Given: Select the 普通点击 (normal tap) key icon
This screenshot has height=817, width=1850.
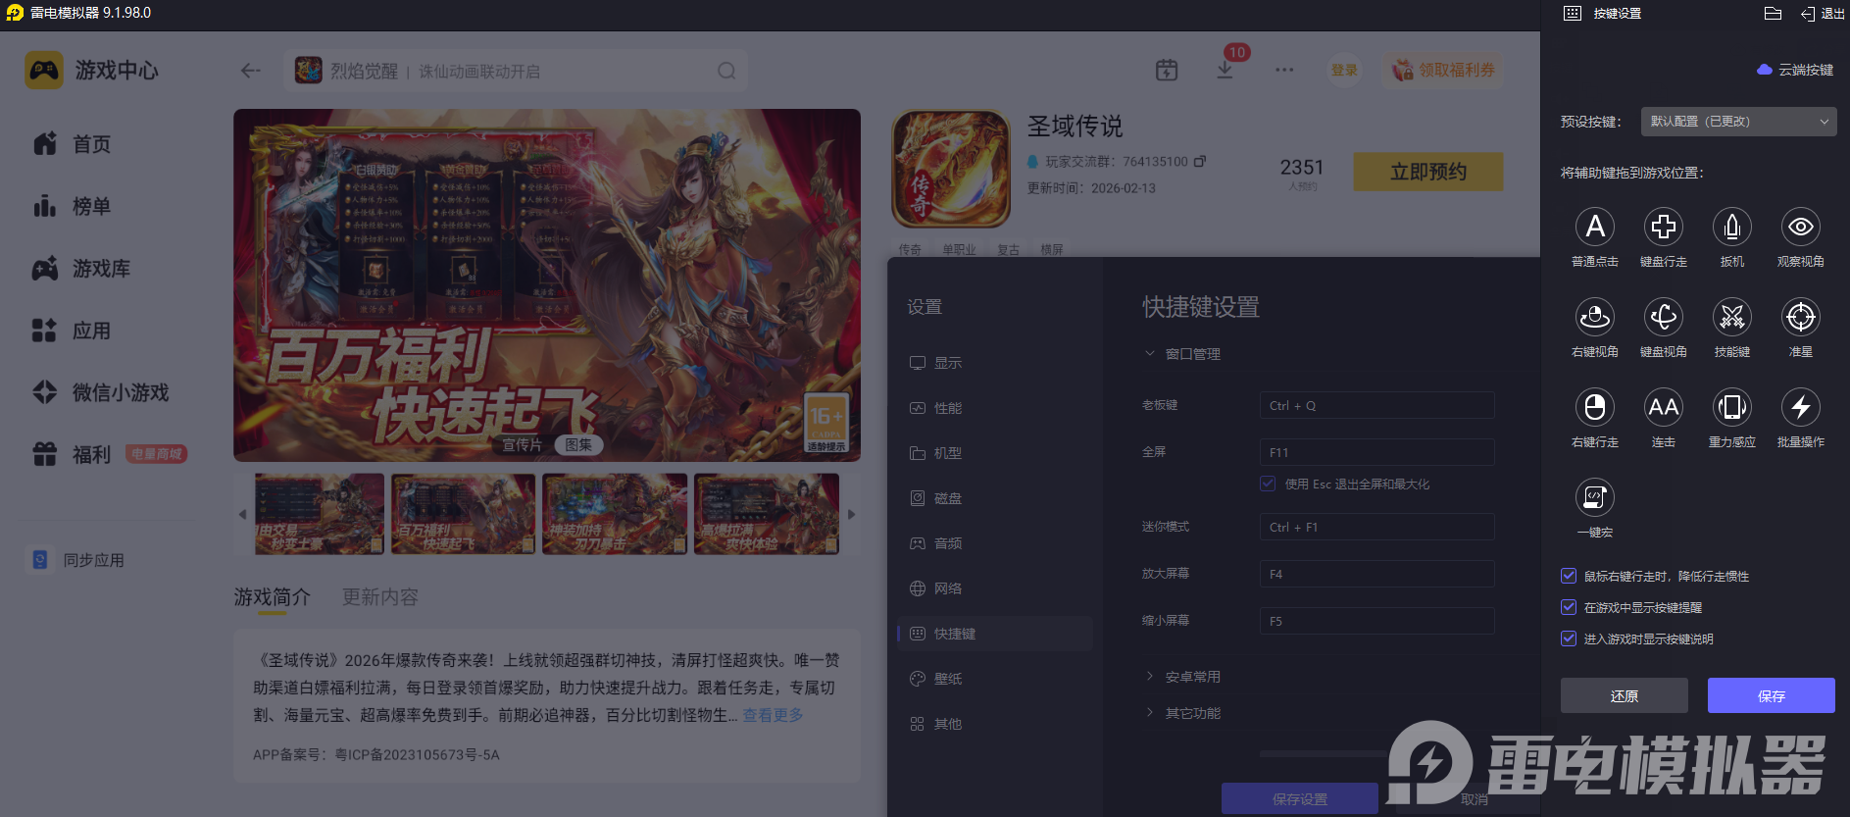Looking at the screenshot, I should click(x=1595, y=227).
